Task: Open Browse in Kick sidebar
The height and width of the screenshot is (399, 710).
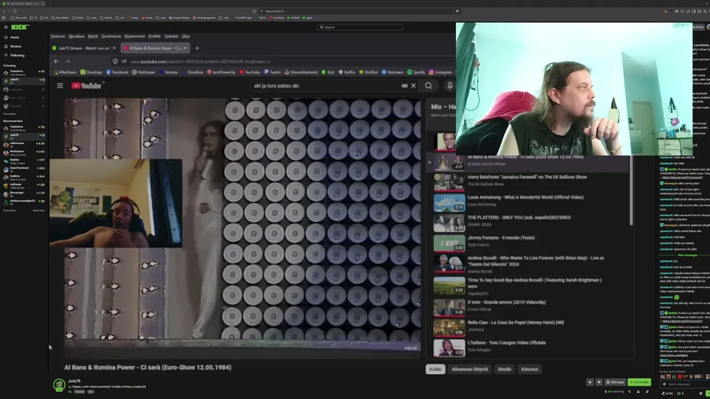Action: click(x=16, y=46)
